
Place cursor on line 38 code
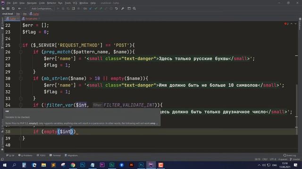pos(55,132)
